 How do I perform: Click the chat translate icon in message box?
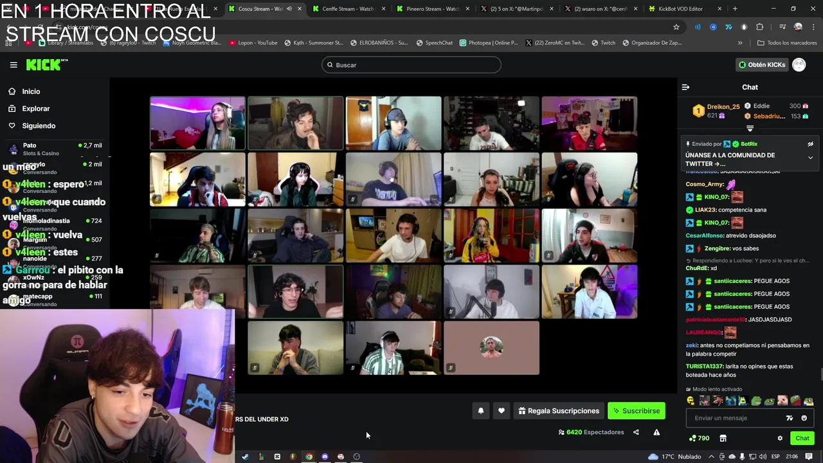click(x=790, y=418)
